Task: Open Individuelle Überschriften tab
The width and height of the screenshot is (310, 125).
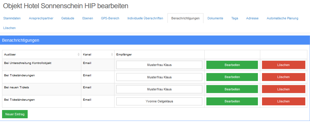Action: click(x=145, y=18)
